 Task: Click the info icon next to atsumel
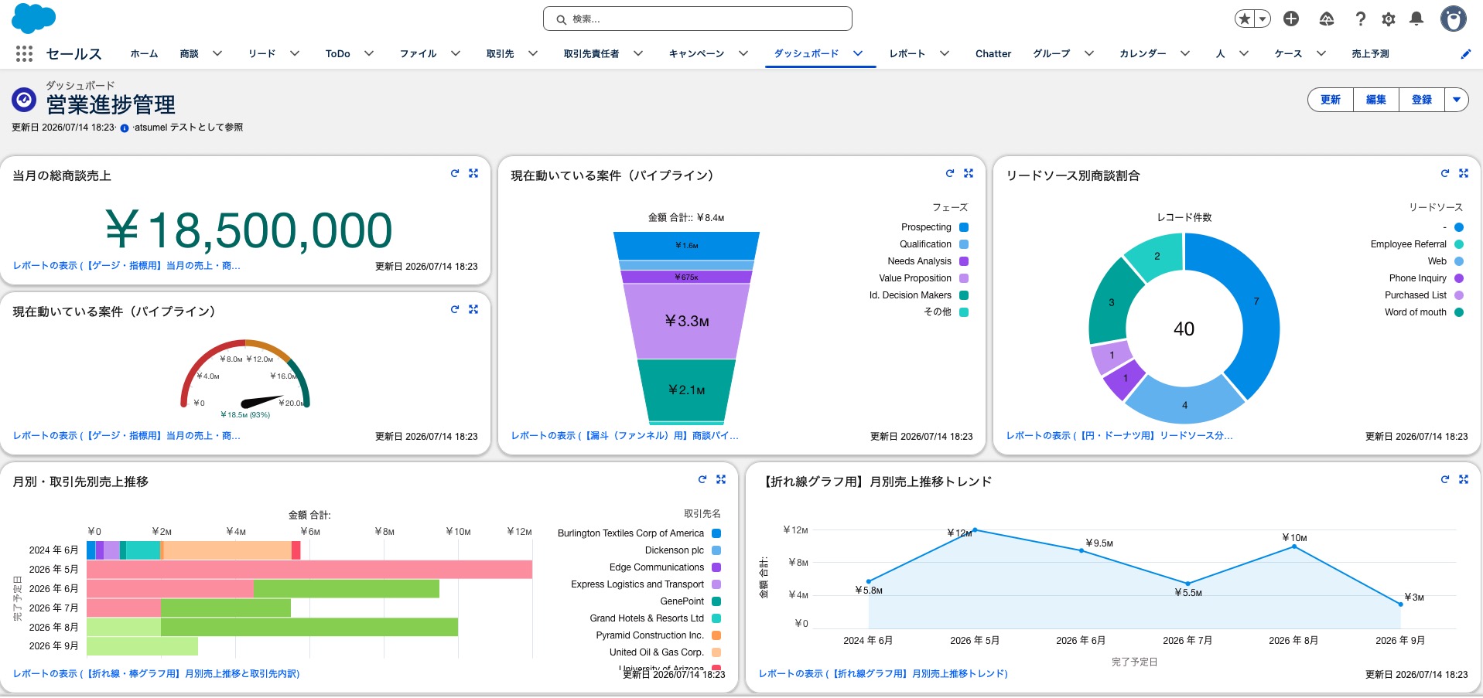[125, 128]
